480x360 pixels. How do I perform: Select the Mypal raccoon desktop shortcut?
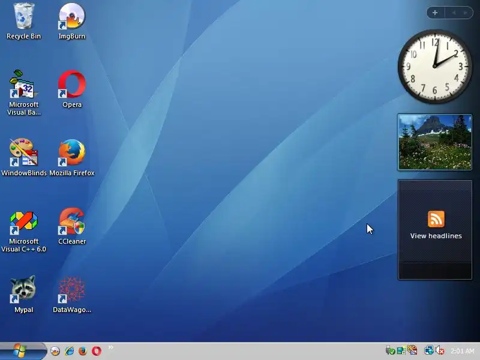pyautogui.click(x=23, y=294)
